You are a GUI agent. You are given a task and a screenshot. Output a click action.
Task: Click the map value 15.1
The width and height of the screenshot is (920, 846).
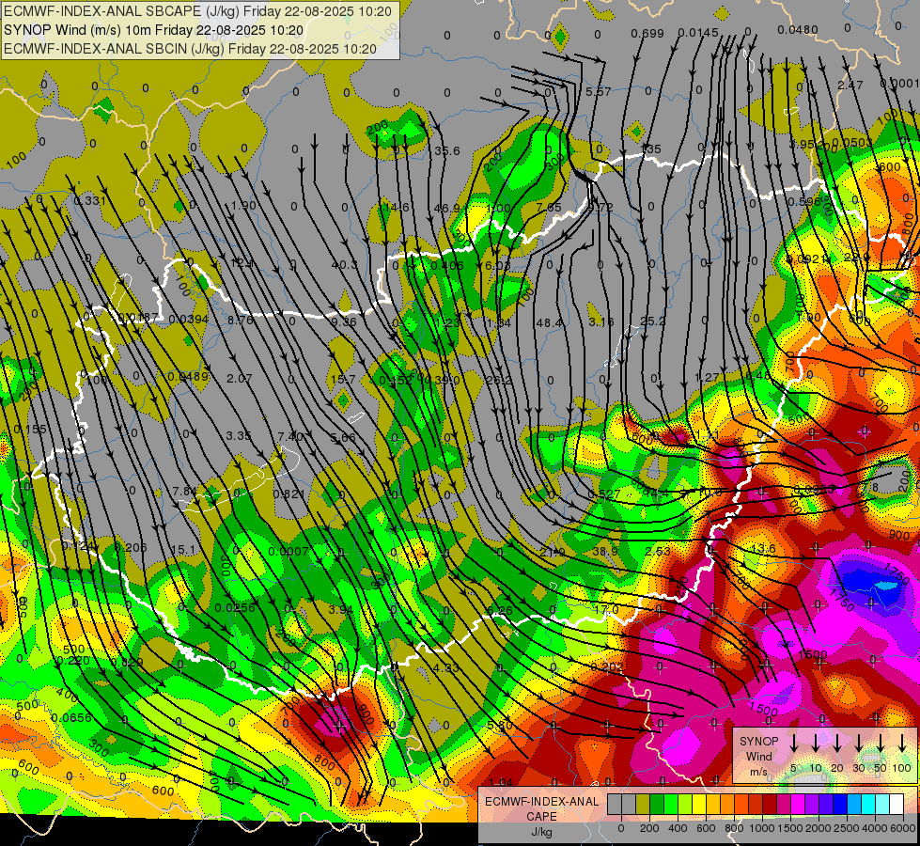pyautogui.click(x=183, y=550)
